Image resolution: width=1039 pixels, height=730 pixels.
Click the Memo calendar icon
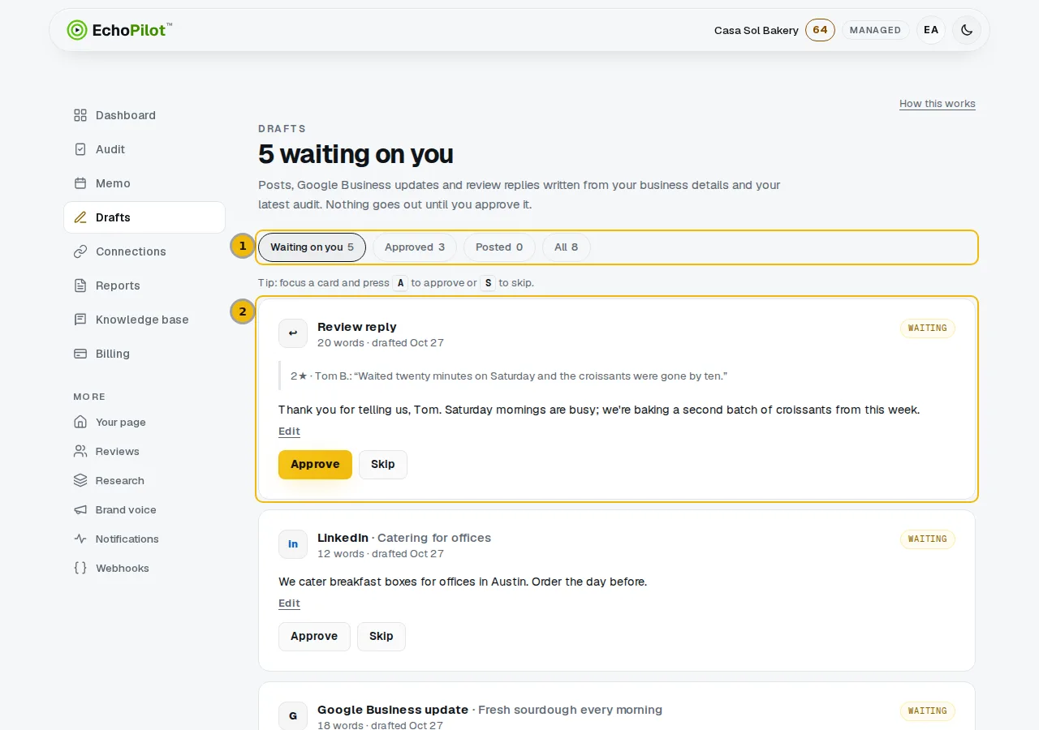coord(80,183)
